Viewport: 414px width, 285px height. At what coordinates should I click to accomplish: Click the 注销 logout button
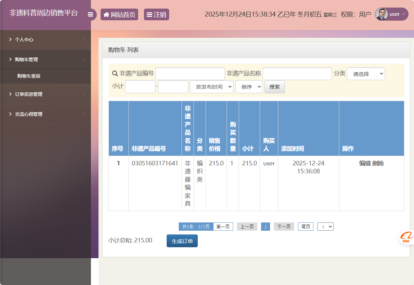tap(156, 14)
